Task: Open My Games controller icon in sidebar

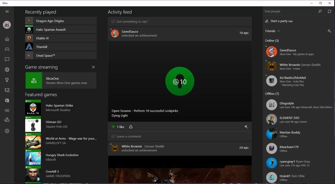Action: click(x=7, y=49)
